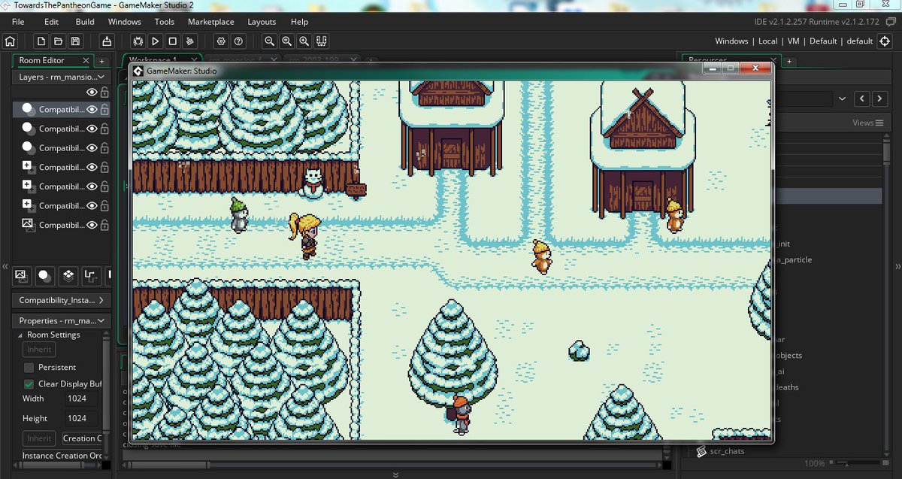
Task: Open the resource filter dropdown arrow
Action: point(842,99)
